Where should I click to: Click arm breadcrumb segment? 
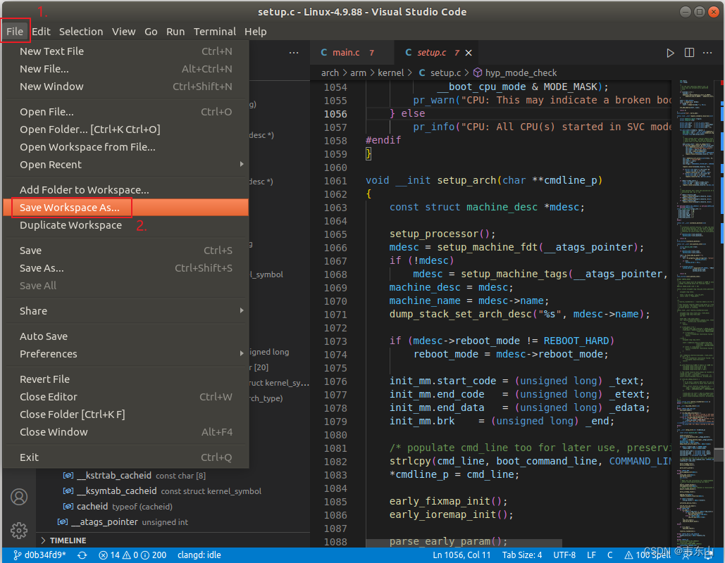tap(358, 72)
